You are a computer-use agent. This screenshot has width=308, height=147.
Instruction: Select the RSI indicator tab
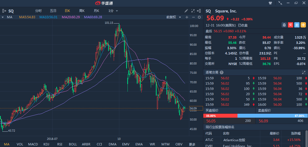[x=60, y=144]
